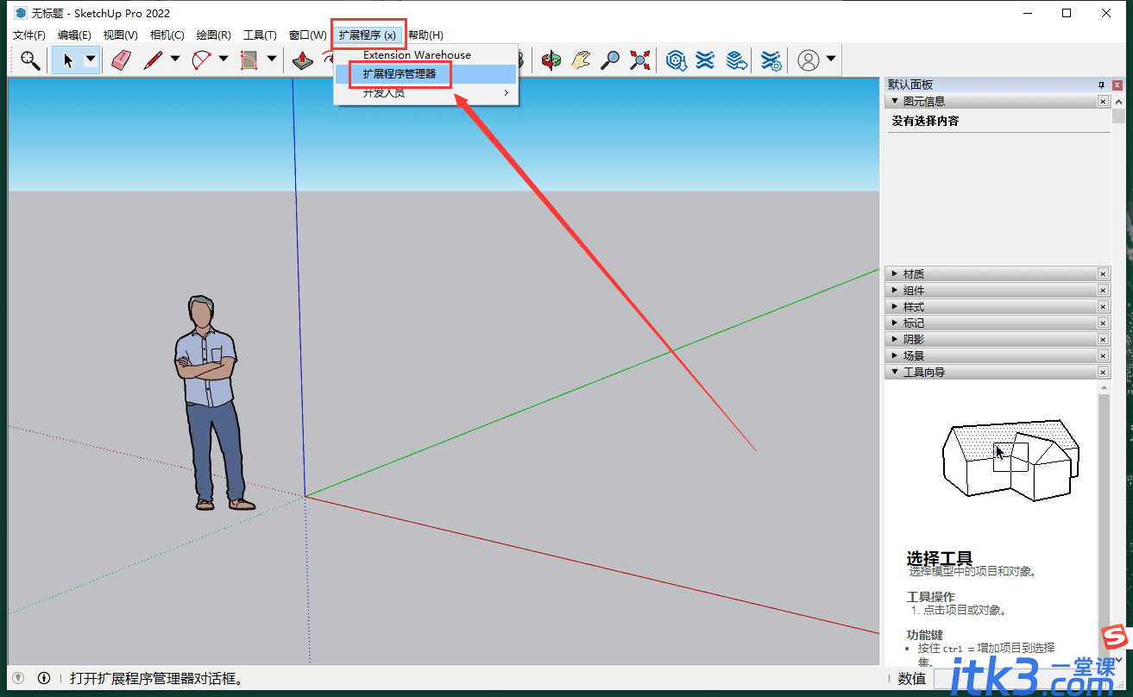Select the Rectangle shape tool

(249, 60)
